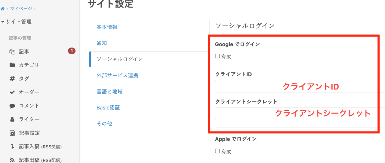
Task: Select the ライター person icon
Action: tap(12, 119)
